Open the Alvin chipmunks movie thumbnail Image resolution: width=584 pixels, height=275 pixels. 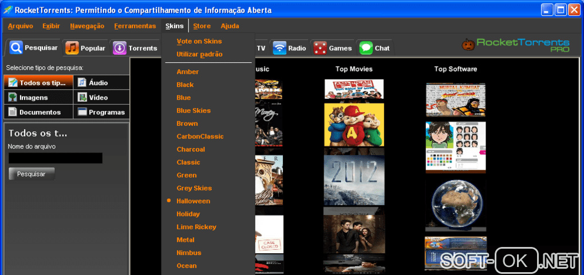tap(354, 125)
